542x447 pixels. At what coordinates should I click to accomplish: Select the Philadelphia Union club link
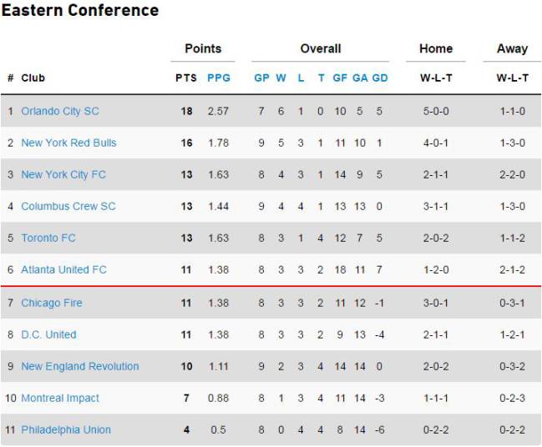[x=66, y=429]
